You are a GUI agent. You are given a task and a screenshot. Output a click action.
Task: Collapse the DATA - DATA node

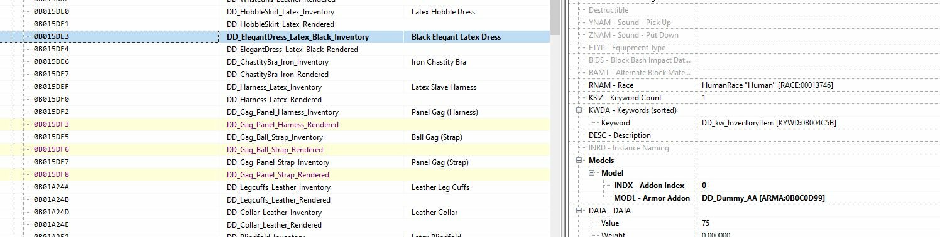pos(579,211)
